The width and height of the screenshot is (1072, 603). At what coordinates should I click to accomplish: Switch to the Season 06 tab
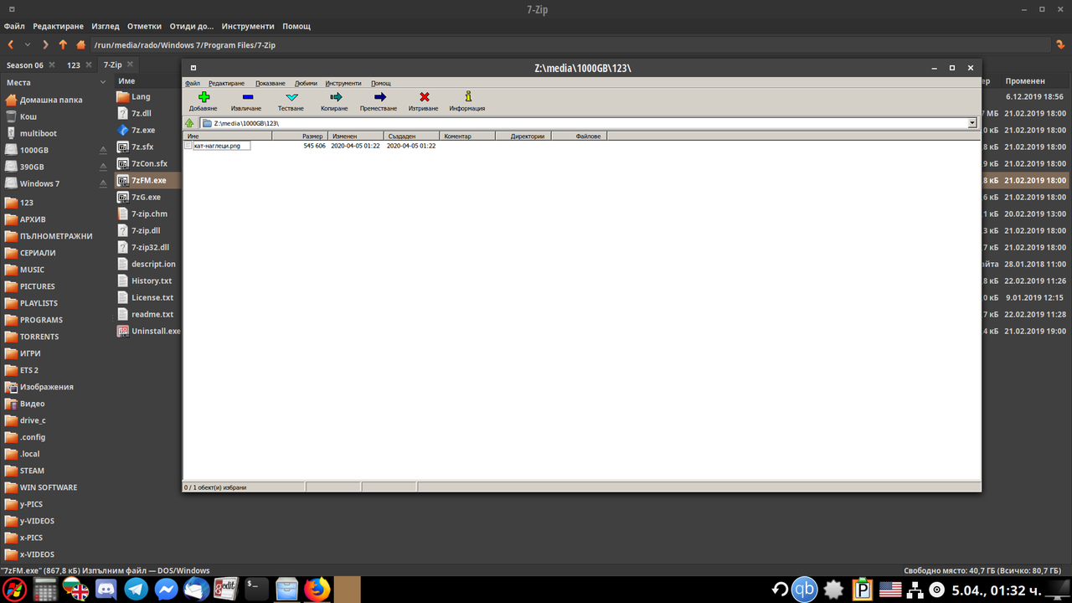(x=25, y=64)
